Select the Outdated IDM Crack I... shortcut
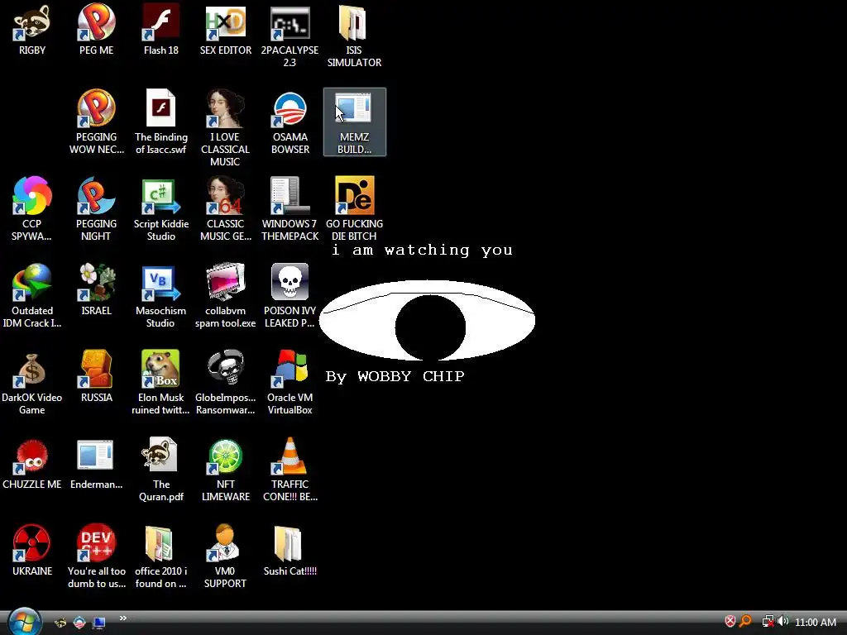The image size is (847, 635). (32, 296)
